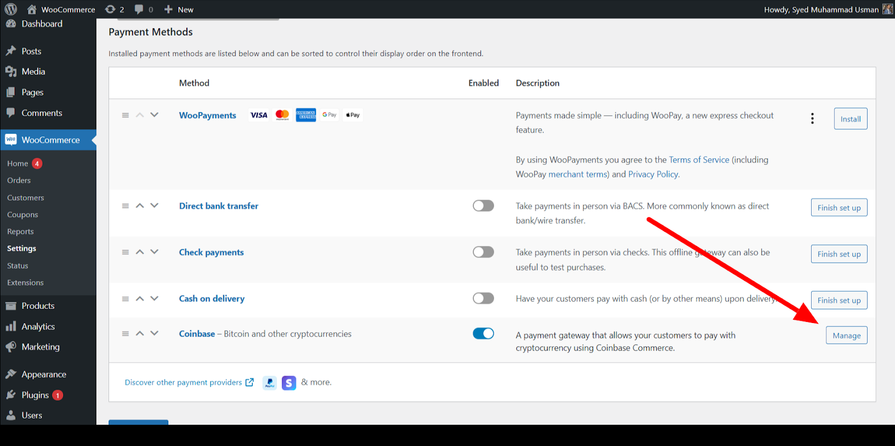Enable Direct bank transfer toggle
This screenshot has height=446, width=895.
point(483,206)
